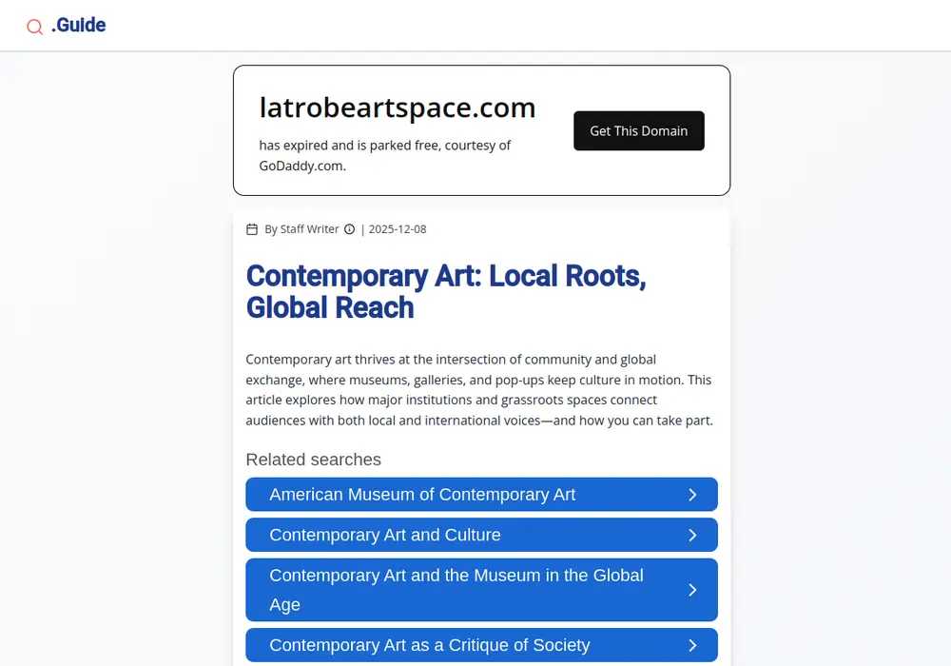The width and height of the screenshot is (951, 666).
Task: Open Contemporary Art and the Museum in the Global Age
Action: (481, 590)
